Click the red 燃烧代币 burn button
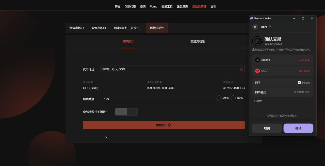325x166 pixels. (x=164, y=125)
